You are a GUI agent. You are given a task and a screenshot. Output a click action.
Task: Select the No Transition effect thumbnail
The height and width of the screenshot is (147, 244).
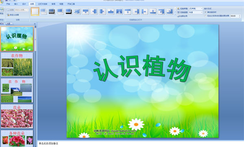35,11
